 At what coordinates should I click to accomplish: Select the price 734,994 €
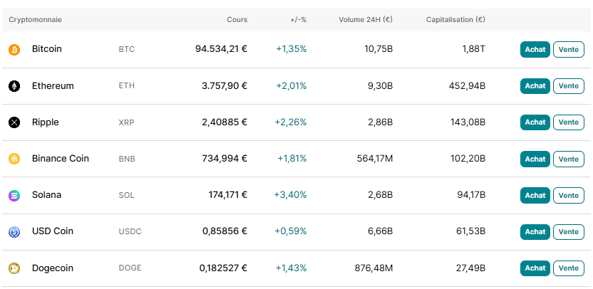pos(225,159)
